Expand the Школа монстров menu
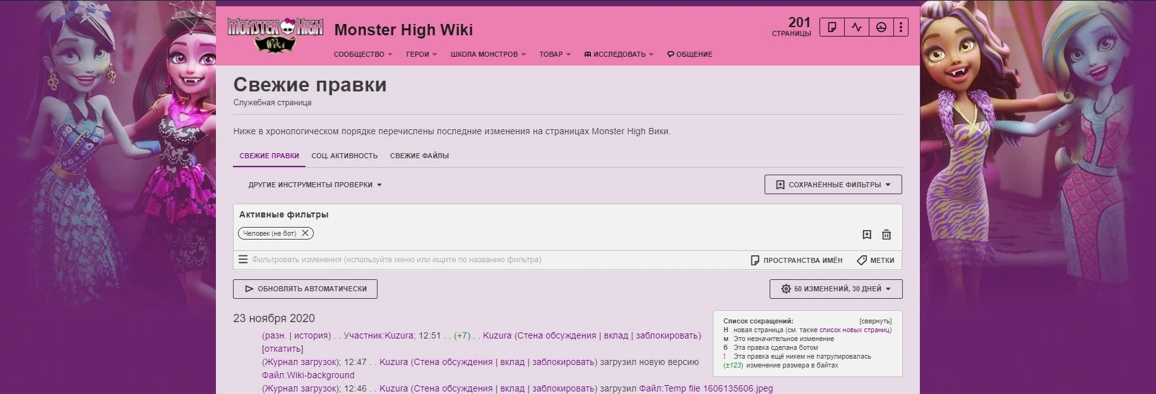The image size is (1156, 394). 488,54
